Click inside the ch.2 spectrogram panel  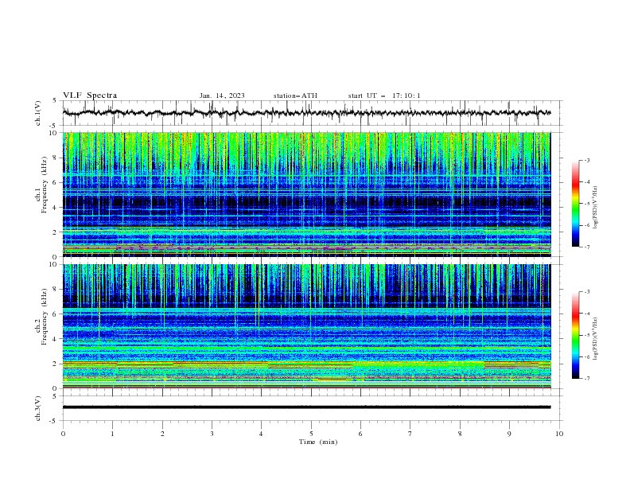tap(306, 326)
